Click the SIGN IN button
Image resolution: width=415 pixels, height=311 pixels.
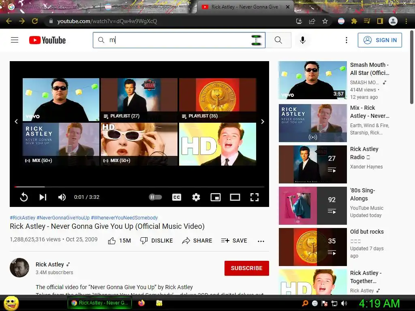point(380,40)
